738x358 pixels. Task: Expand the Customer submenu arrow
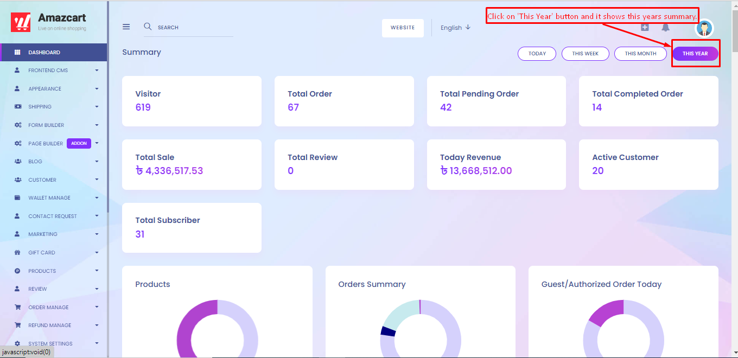(97, 180)
